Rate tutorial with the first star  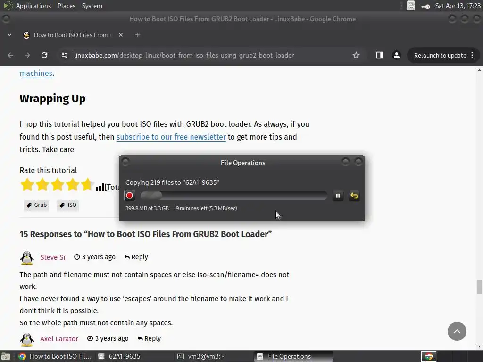coord(27,184)
